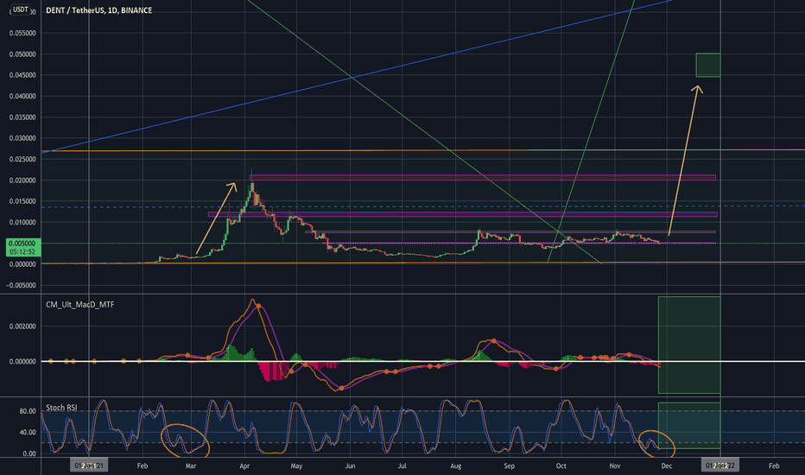This screenshot has width=805, height=475.
Task: Click the Oct label on time axis
Action: 561,465
